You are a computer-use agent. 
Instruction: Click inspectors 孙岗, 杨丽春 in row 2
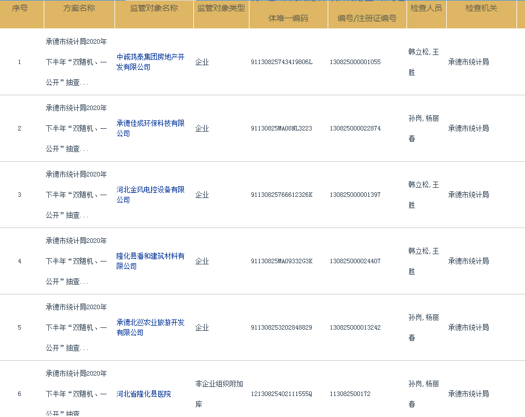click(x=424, y=128)
